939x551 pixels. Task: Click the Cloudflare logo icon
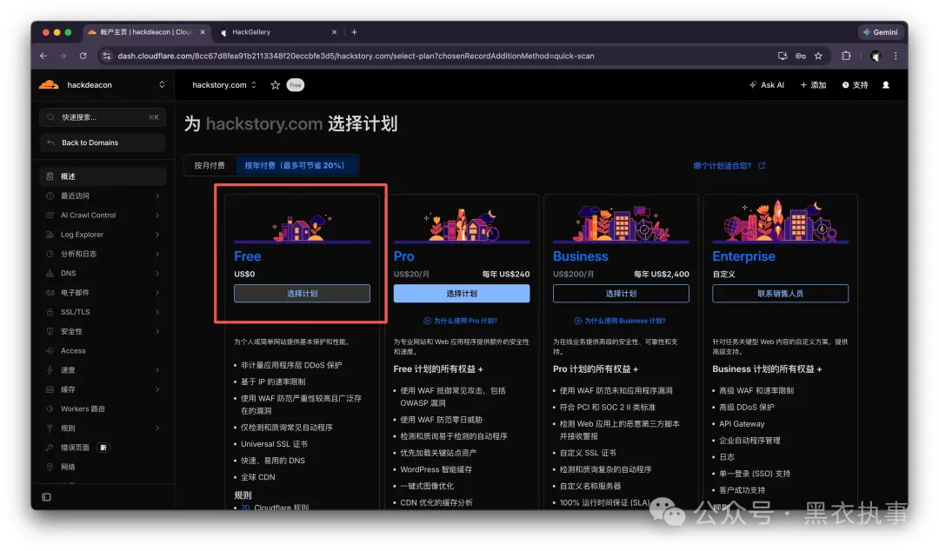coord(49,85)
